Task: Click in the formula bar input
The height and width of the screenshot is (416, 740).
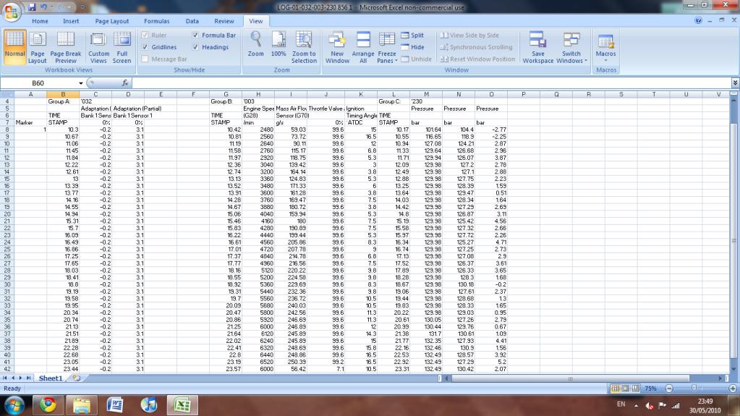Action: click(x=432, y=83)
